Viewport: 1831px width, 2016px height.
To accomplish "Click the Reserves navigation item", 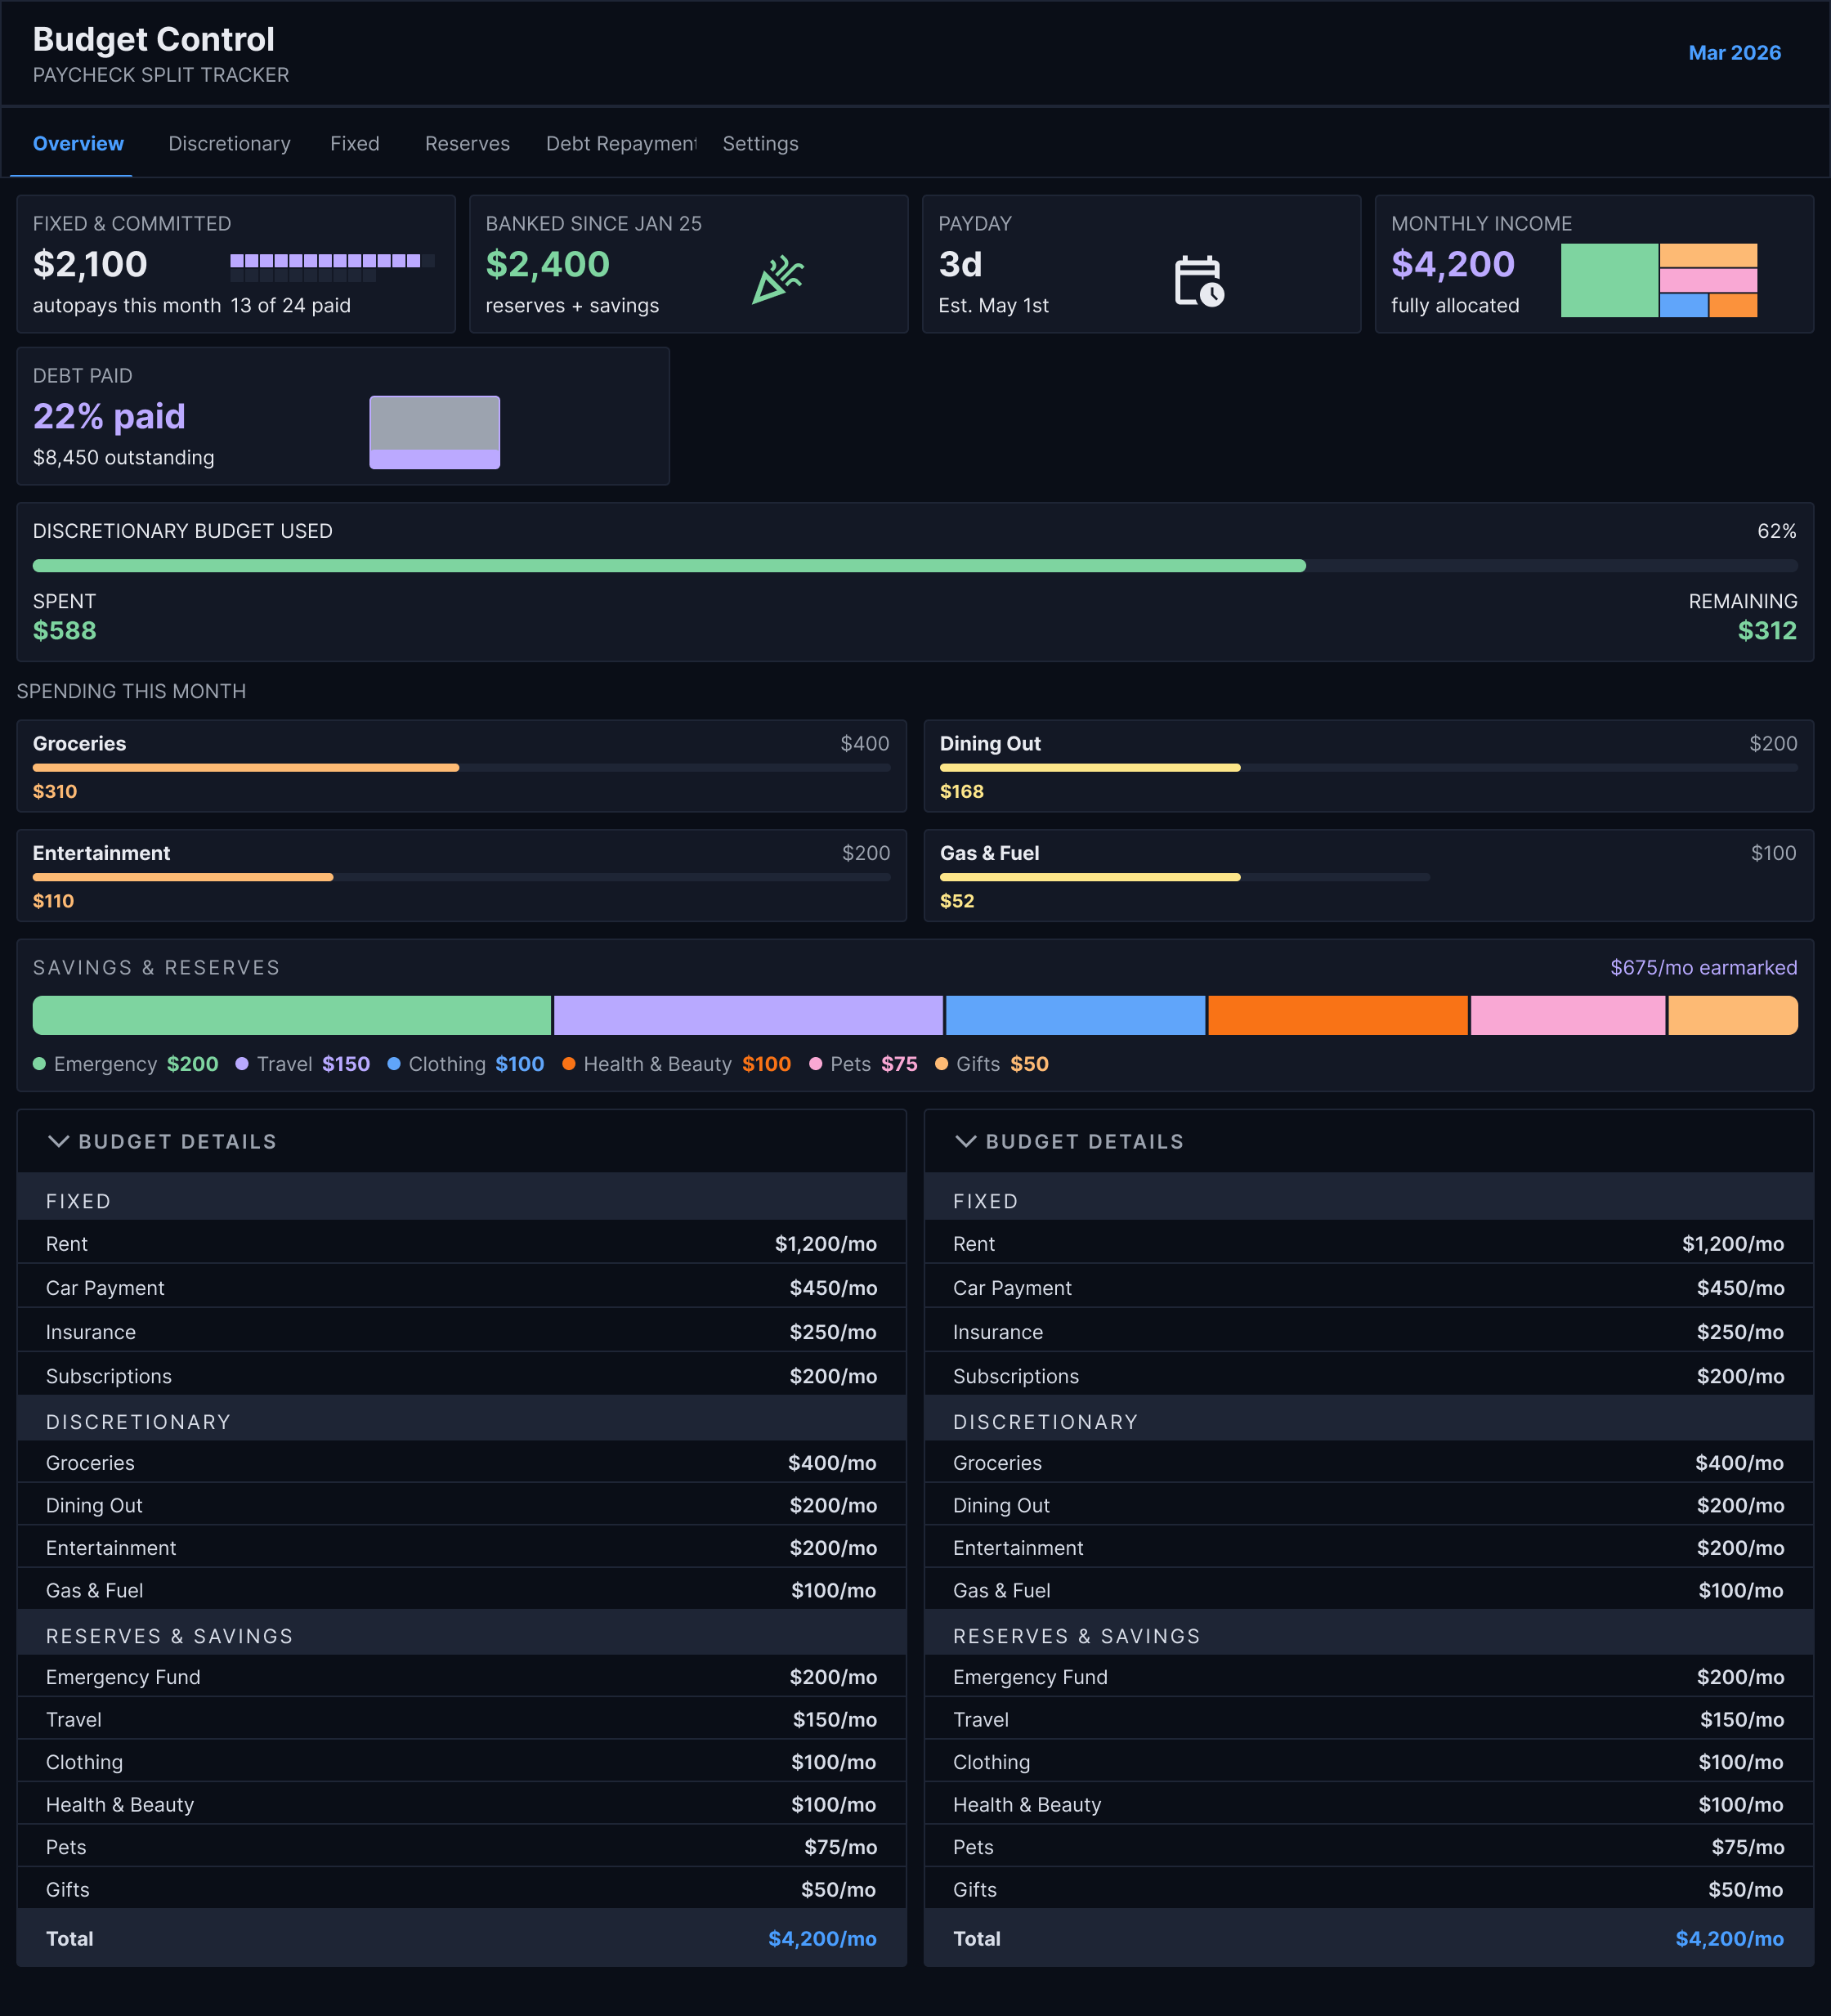I will coord(466,143).
